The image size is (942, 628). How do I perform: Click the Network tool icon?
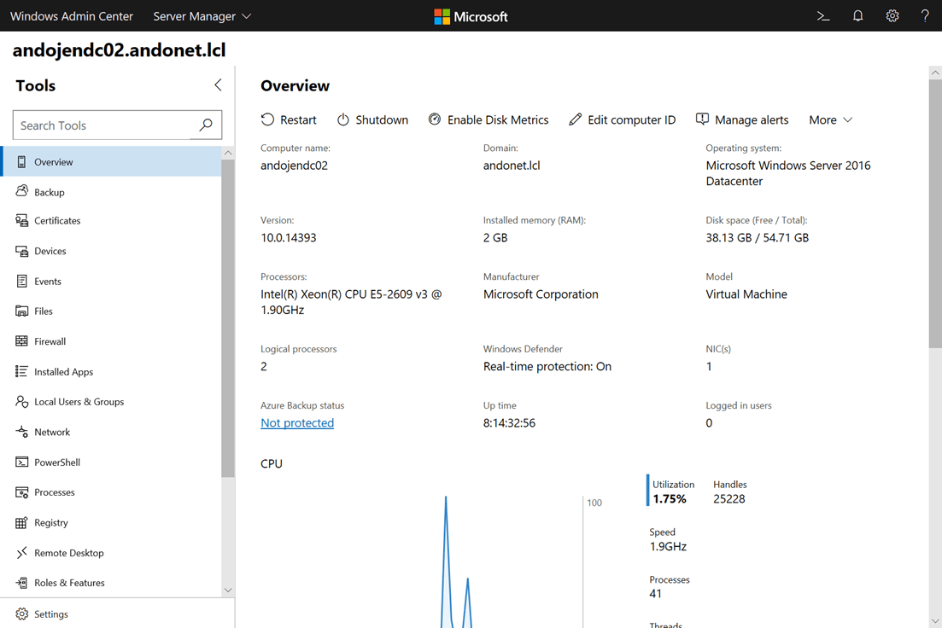tap(21, 432)
